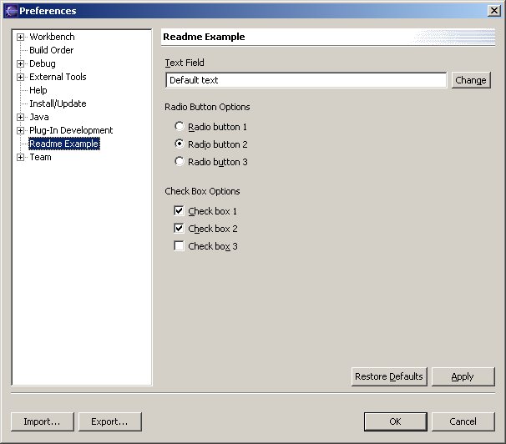Viewport: 506px width, 444px height.
Task: Expand the Debug tree node
Action: coord(20,63)
